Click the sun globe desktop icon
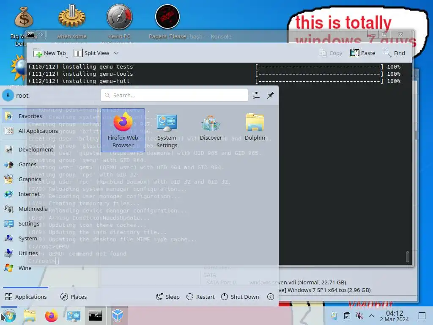 [x=19, y=68]
